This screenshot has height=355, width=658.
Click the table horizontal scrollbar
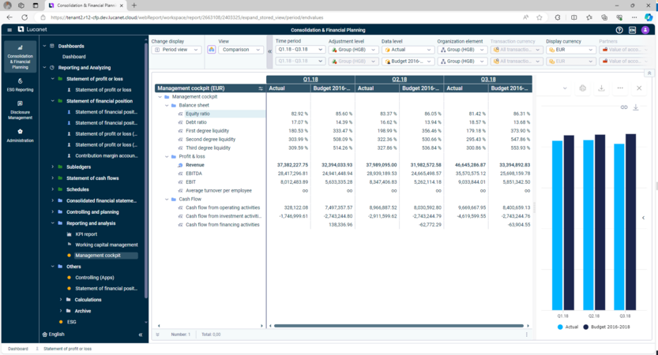[x=399, y=326]
